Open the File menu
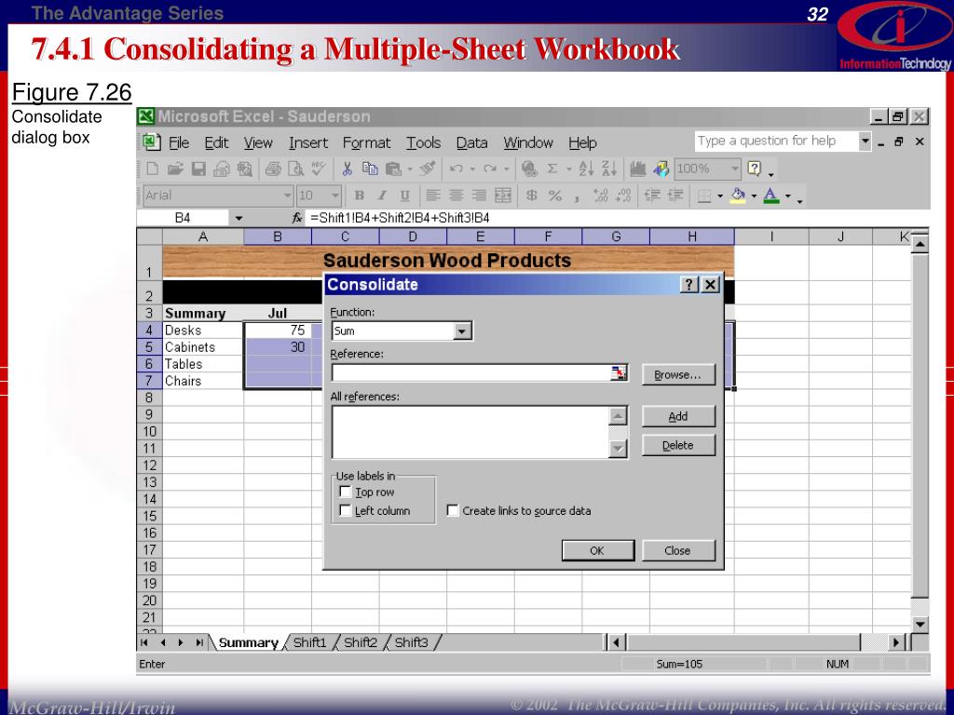Image resolution: width=954 pixels, height=715 pixels. click(178, 142)
